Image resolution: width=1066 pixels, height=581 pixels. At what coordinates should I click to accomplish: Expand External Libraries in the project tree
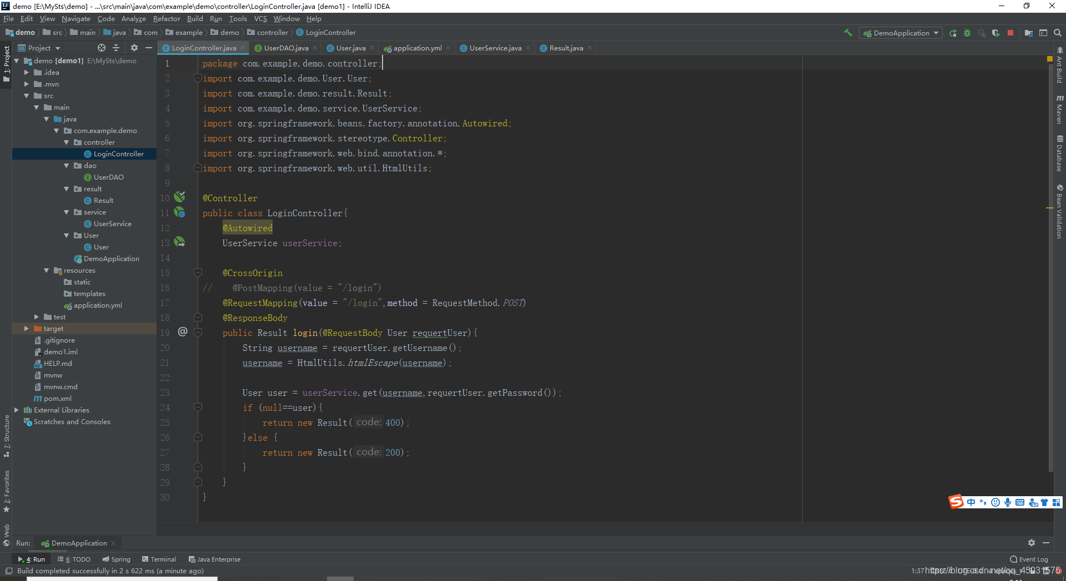16,410
